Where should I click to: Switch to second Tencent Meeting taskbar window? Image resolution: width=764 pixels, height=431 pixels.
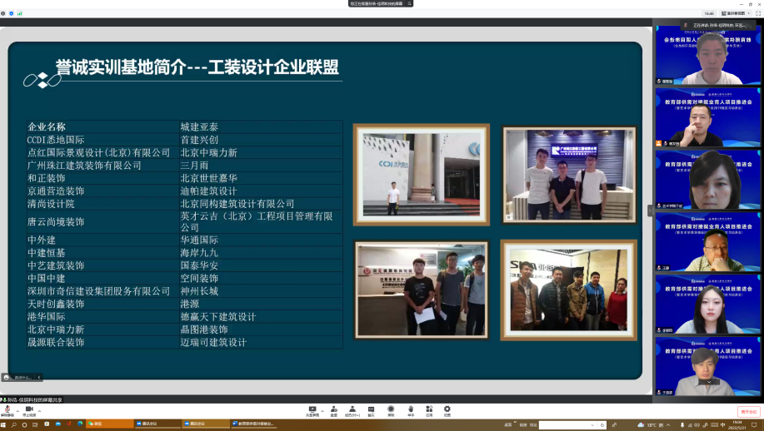click(x=206, y=424)
